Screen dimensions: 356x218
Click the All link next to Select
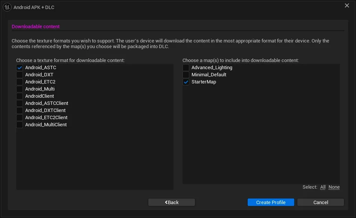click(x=323, y=187)
